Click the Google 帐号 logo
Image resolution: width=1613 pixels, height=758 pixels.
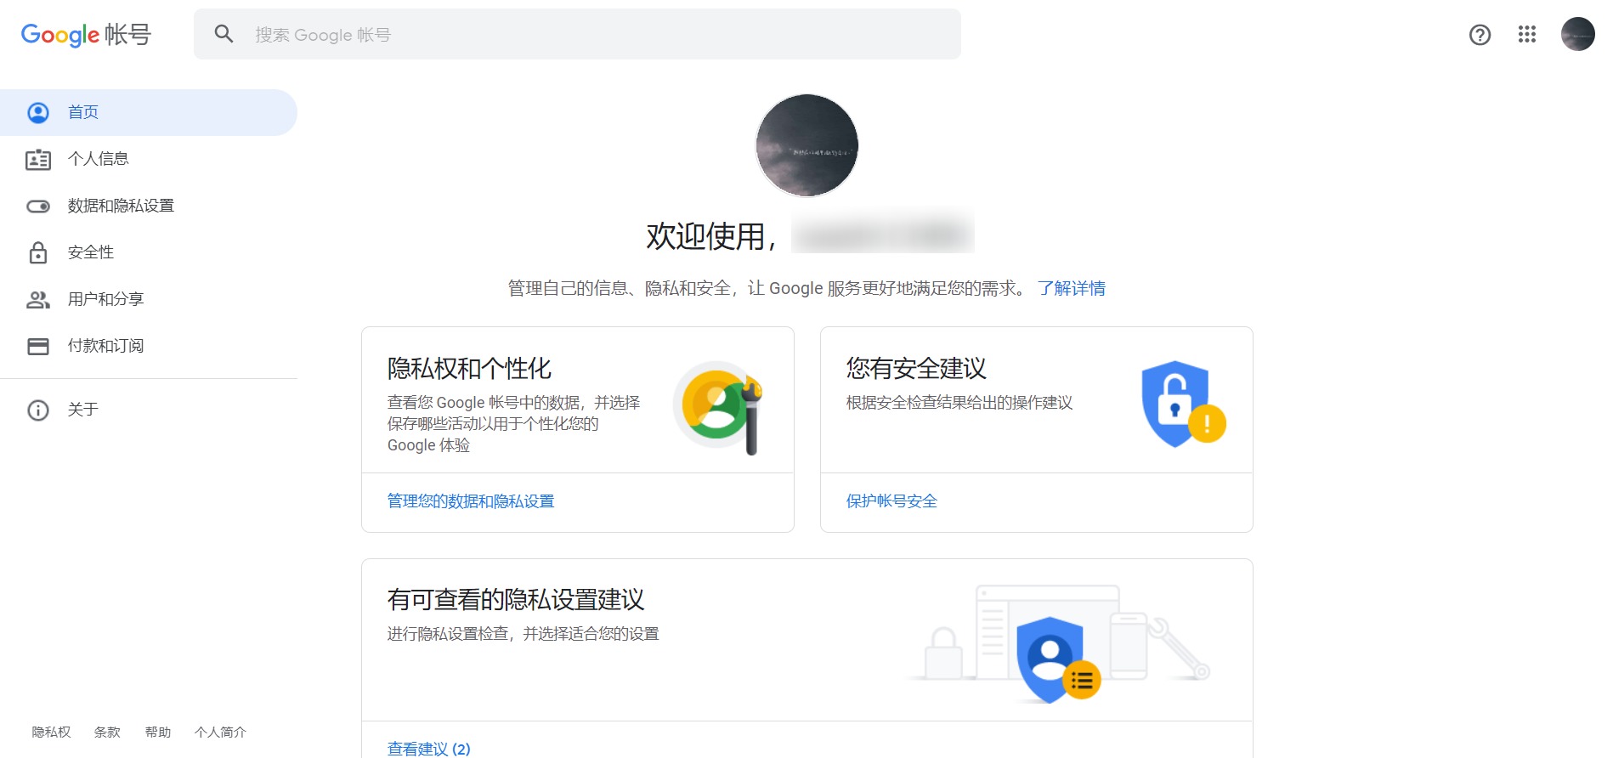pos(86,34)
